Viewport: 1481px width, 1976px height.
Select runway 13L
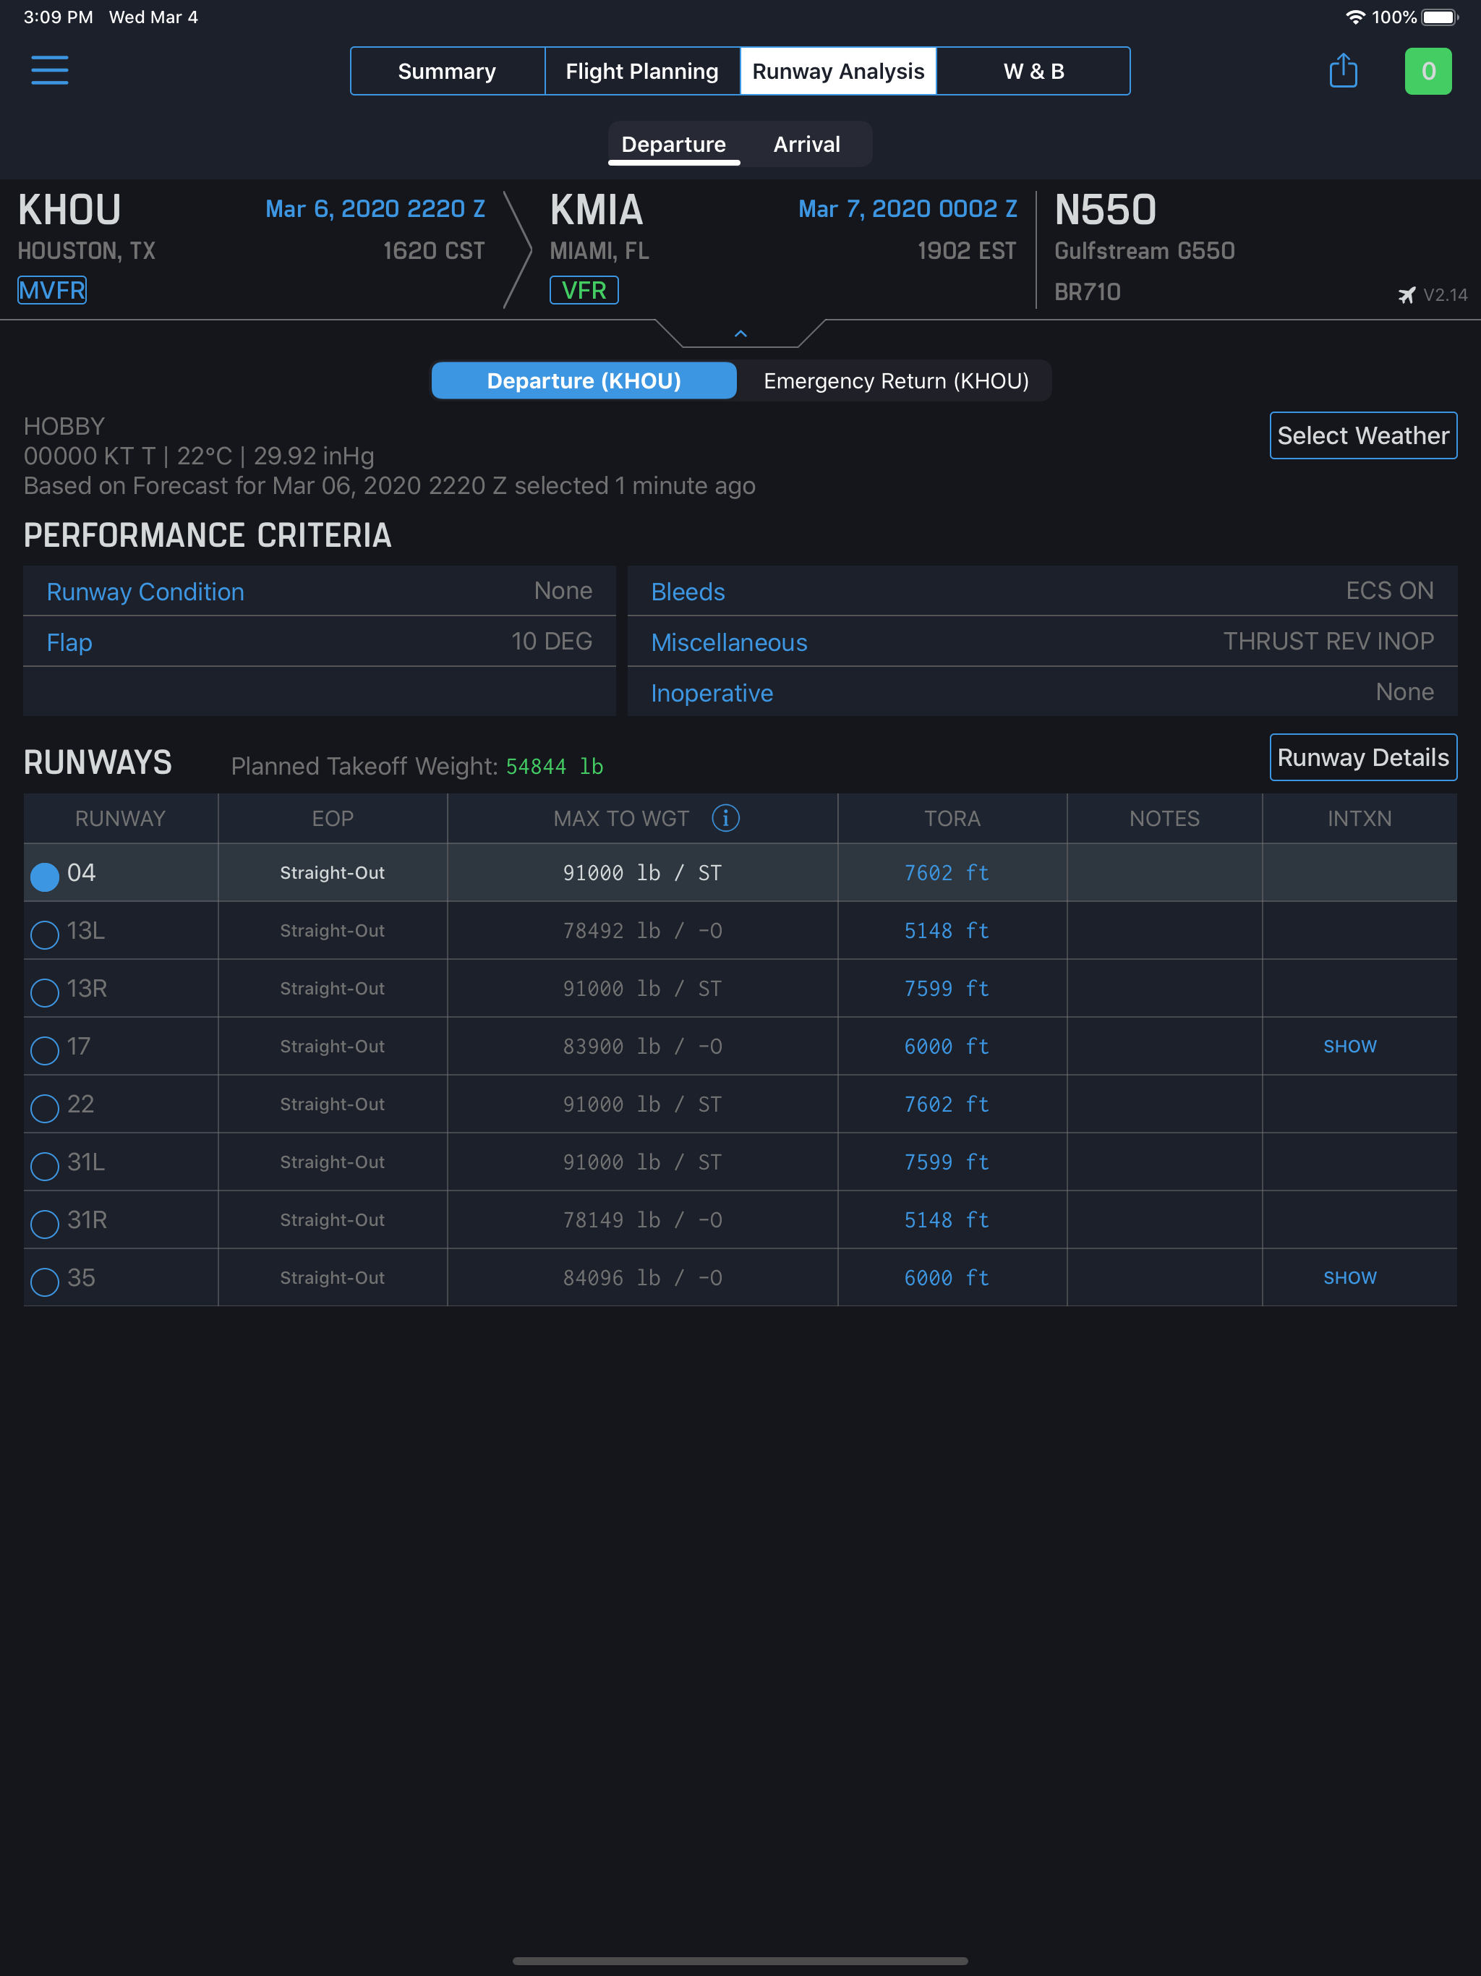tap(45, 934)
